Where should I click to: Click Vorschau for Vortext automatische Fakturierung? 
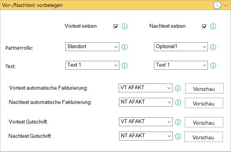[x=204, y=89]
